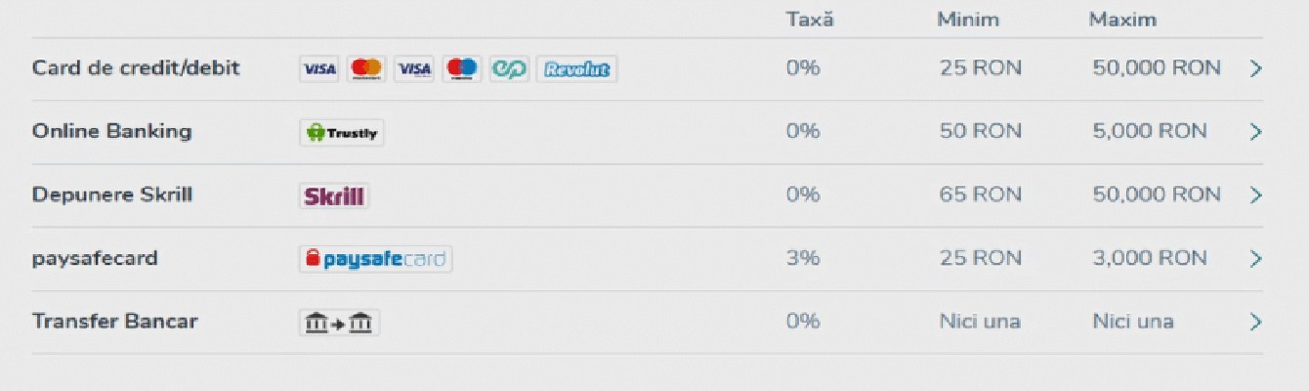Click the Revolut payment logo
1309x391 pixels.
click(576, 68)
